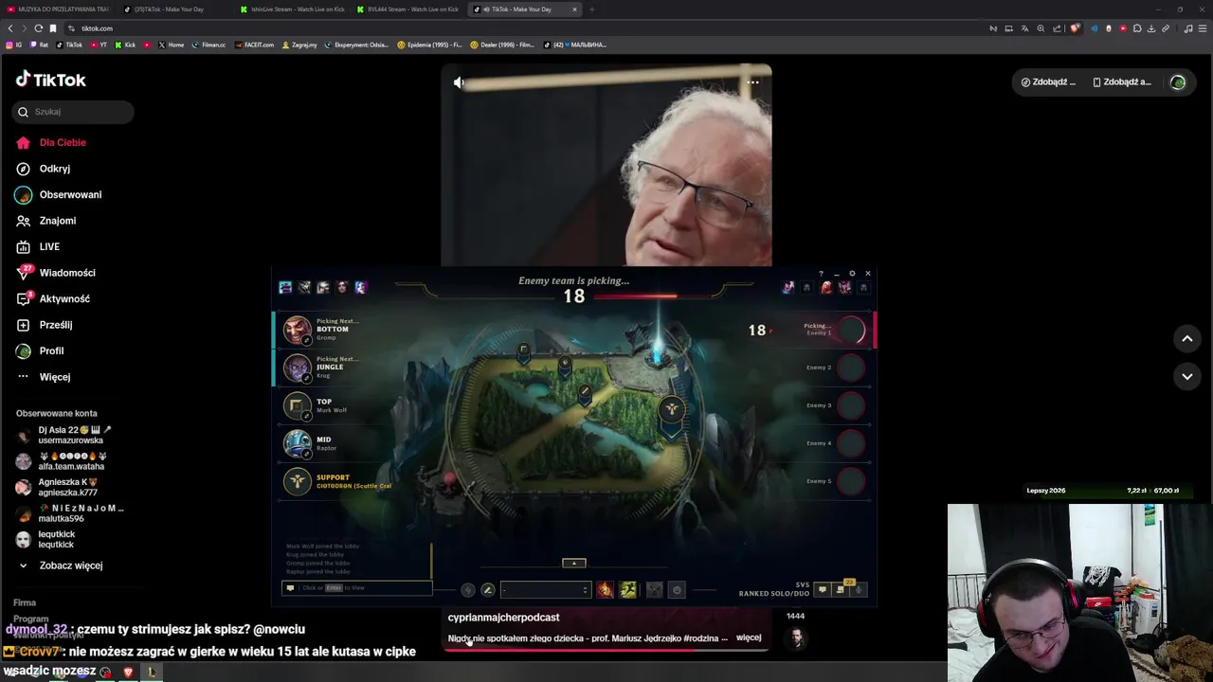Open the browser extensions puzzle icon
1213x682 pixels.
click(x=1137, y=28)
